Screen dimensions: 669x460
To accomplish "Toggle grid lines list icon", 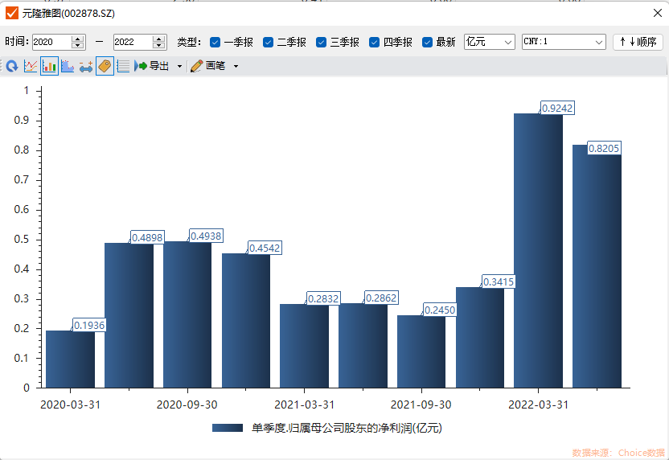I will (x=123, y=66).
